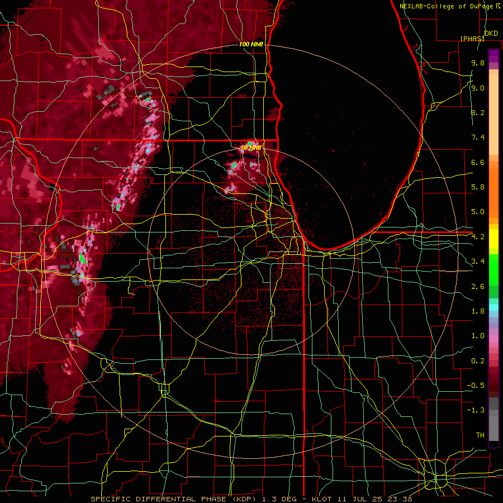The height and width of the screenshot is (503, 503).
Task: Click the 2.6 scale value
Action: point(478,287)
